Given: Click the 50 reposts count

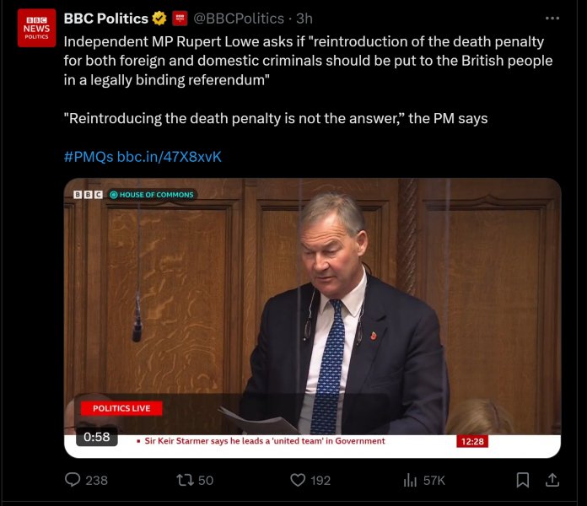Looking at the screenshot, I should pos(205,480).
